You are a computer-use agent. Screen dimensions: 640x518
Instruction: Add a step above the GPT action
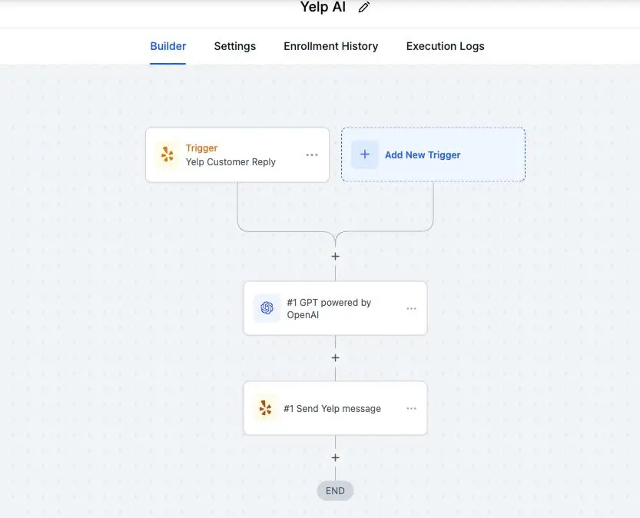335,257
